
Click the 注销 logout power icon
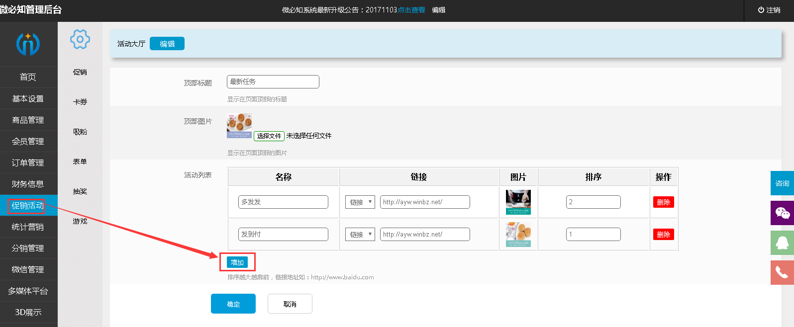tap(761, 10)
